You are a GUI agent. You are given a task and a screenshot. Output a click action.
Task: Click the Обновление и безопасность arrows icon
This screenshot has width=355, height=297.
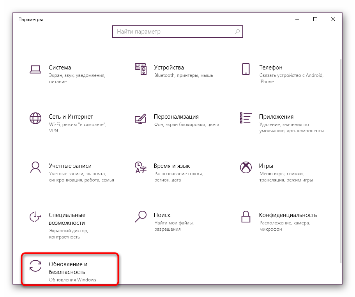(x=35, y=266)
